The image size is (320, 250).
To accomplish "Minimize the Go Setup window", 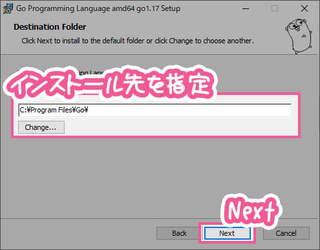I will (x=246, y=8).
